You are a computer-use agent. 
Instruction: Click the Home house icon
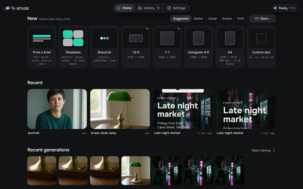tap(119, 8)
